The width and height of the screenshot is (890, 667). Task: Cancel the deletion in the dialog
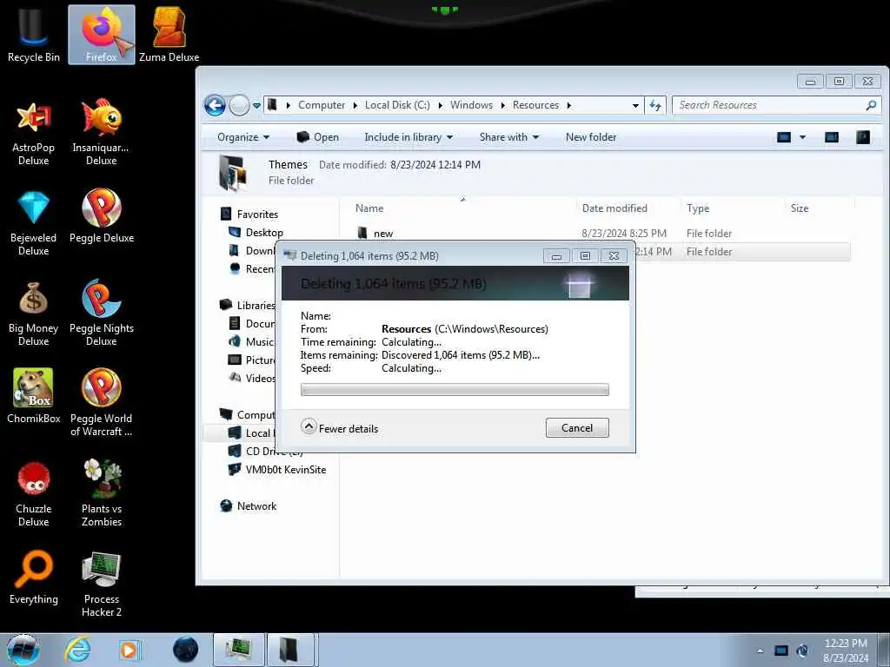577,427
